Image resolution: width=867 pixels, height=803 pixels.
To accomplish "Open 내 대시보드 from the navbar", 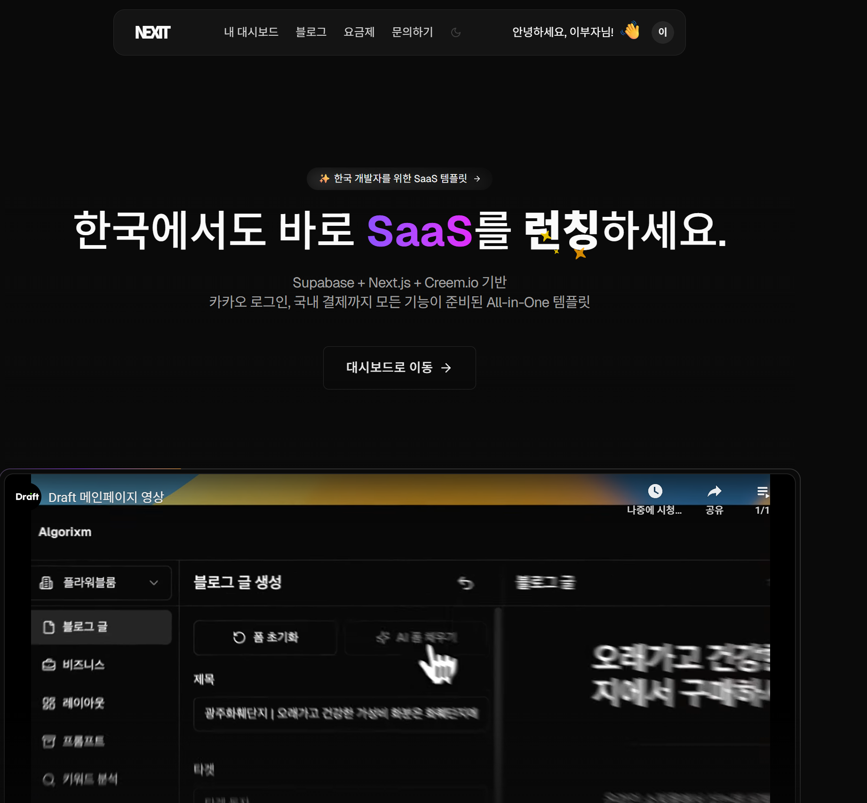I will 251,32.
